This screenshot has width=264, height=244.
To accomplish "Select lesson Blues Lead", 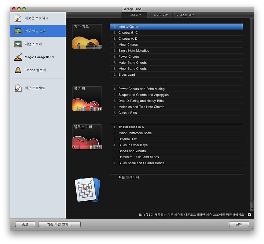I will pos(176,75).
